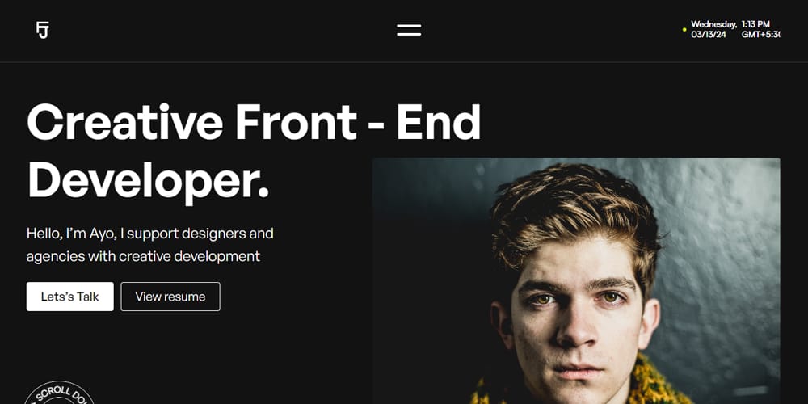Click the Creative Front - End heading
The width and height of the screenshot is (808, 404).
pos(254,123)
